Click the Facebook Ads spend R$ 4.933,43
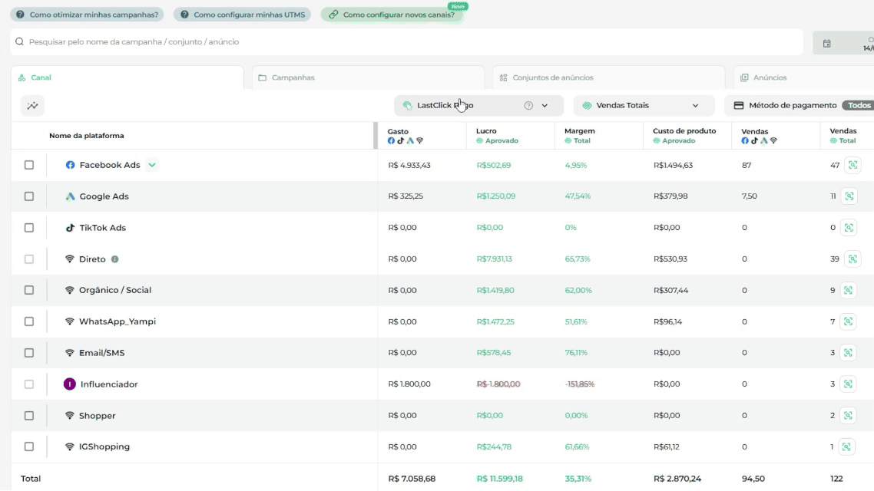The height and width of the screenshot is (491, 874). (x=409, y=165)
